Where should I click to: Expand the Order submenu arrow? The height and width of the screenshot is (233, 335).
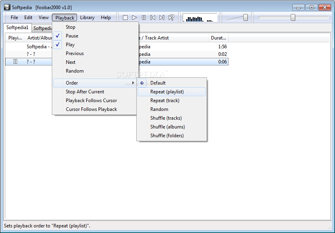[x=133, y=83]
